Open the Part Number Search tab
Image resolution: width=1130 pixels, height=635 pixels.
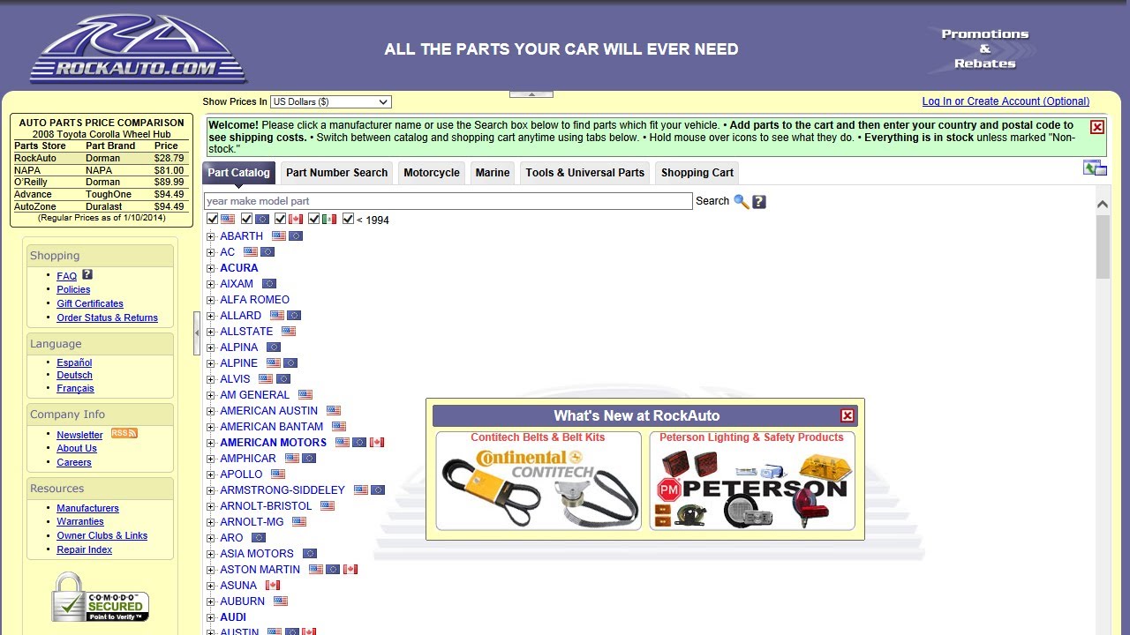(x=336, y=173)
